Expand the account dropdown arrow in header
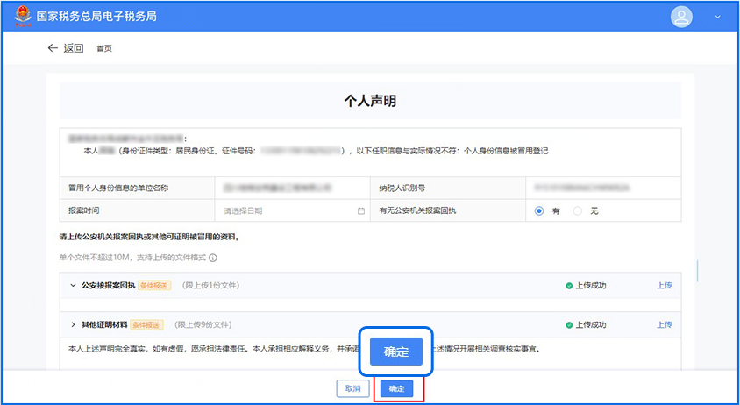 (717, 16)
